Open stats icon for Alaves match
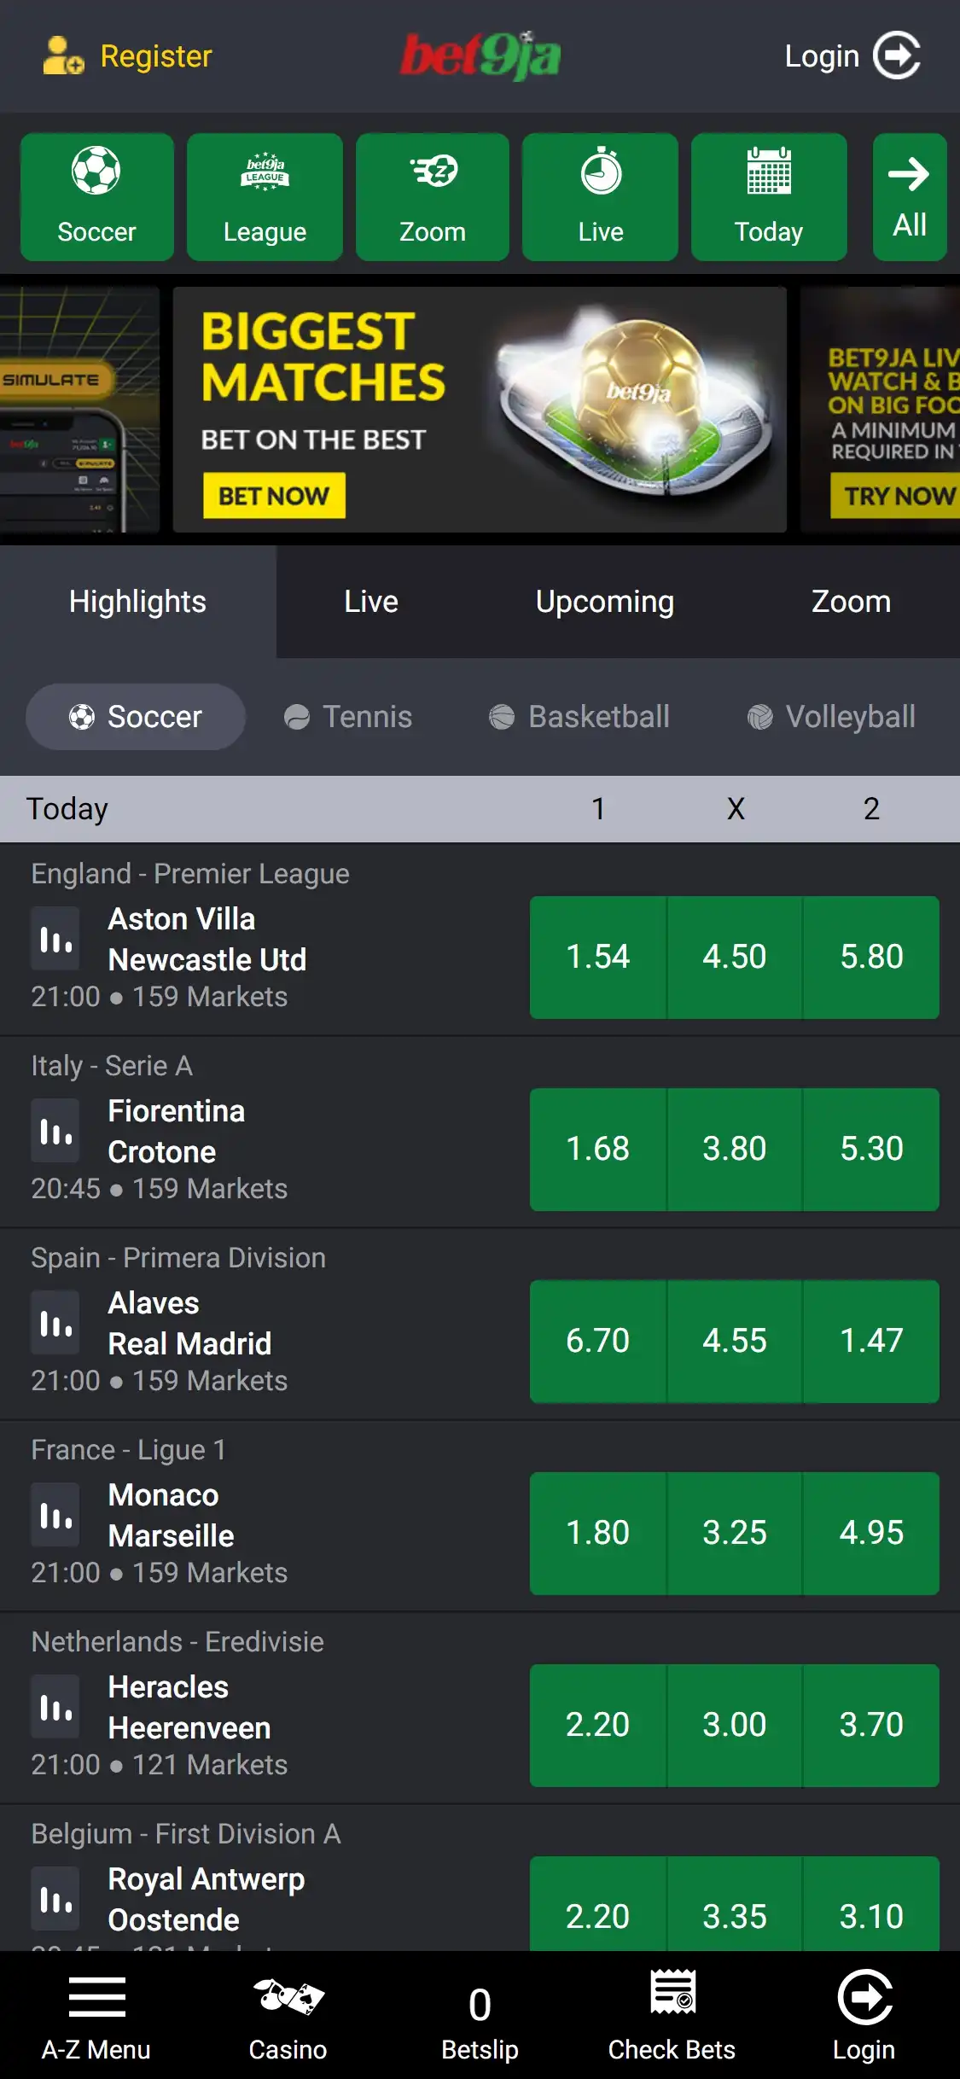Viewport: 960px width, 2079px height. pos(55,1323)
